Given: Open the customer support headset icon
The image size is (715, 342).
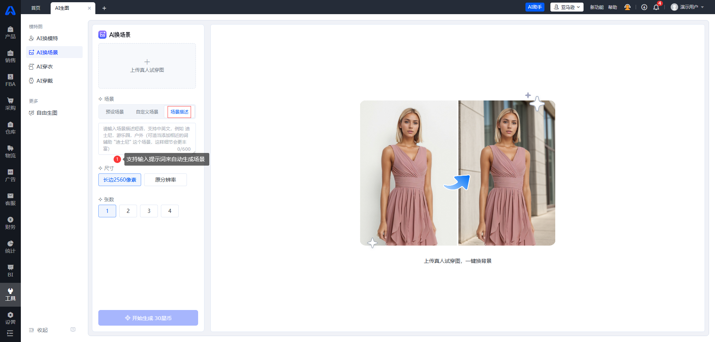Looking at the screenshot, I should coord(627,7).
